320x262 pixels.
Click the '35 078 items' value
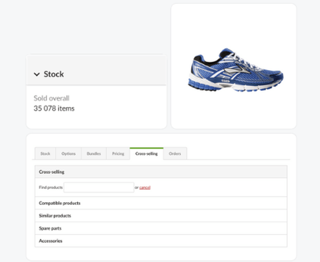[54, 108]
